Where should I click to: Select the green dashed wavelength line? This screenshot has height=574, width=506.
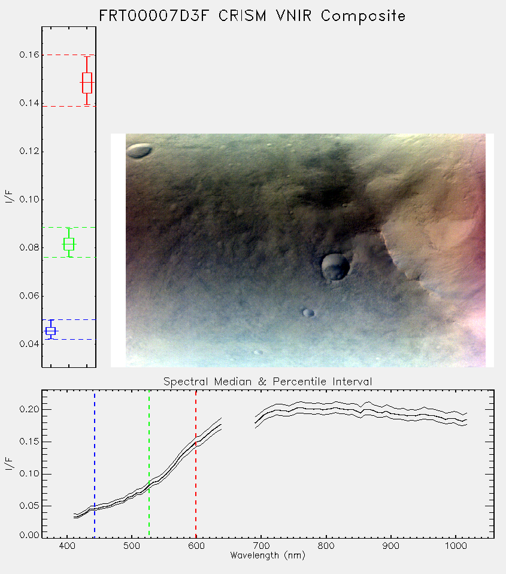pos(149,464)
